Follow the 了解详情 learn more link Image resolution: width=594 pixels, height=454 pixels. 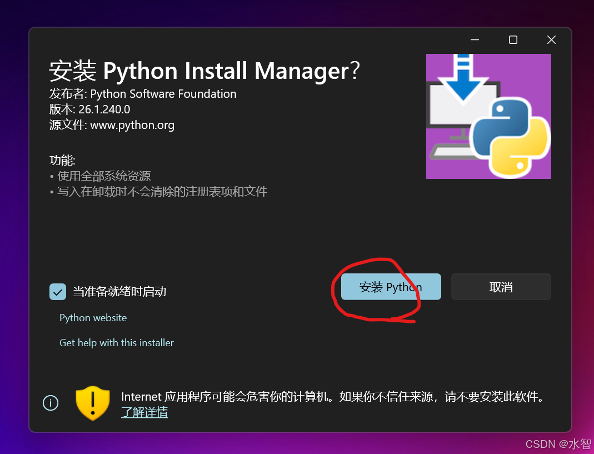tap(144, 412)
